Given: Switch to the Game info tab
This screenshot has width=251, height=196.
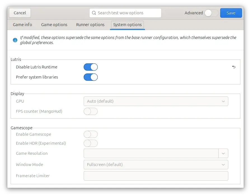Looking at the screenshot, I should tap(22, 25).
